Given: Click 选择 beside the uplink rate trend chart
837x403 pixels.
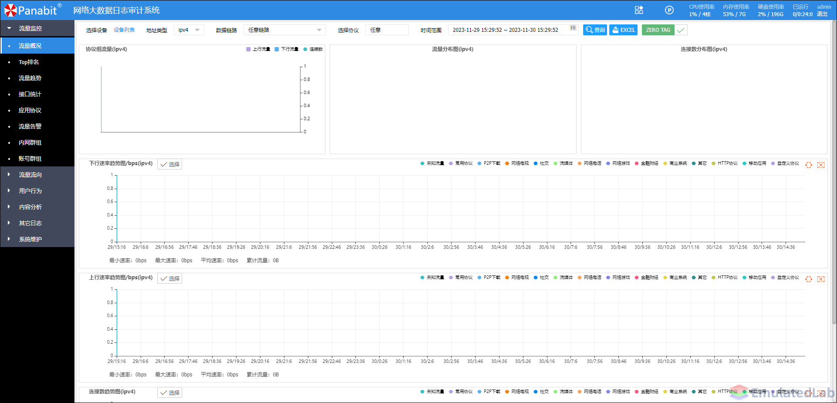Looking at the screenshot, I should pos(169,278).
